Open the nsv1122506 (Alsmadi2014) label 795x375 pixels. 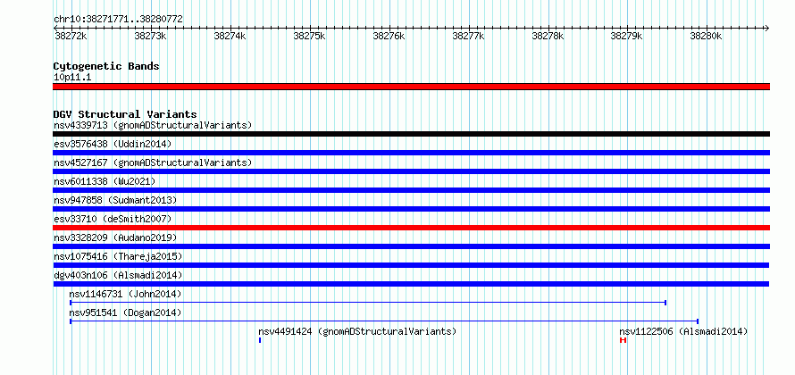tap(683, 331)
